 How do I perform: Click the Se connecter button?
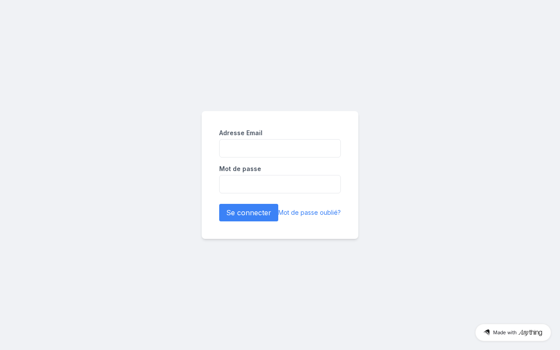[248, 213]
